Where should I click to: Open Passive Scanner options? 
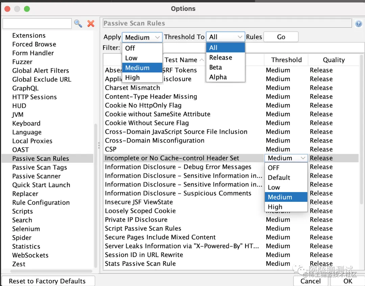[x=36, y=176]
